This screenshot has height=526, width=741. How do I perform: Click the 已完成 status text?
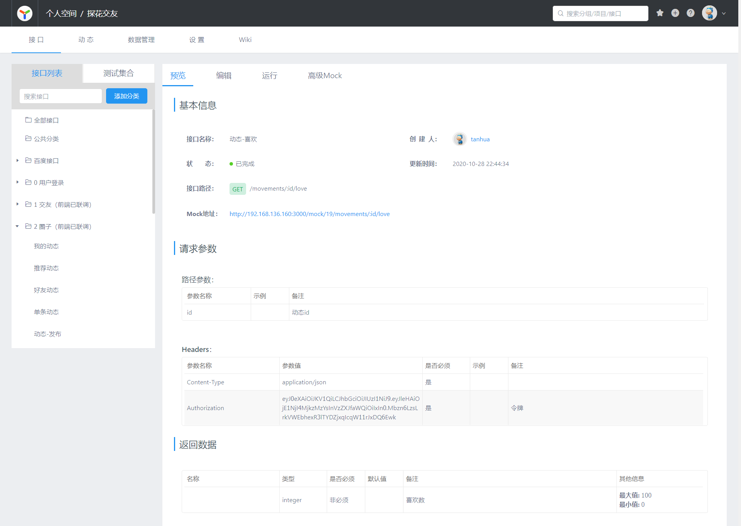click(245, 164)
